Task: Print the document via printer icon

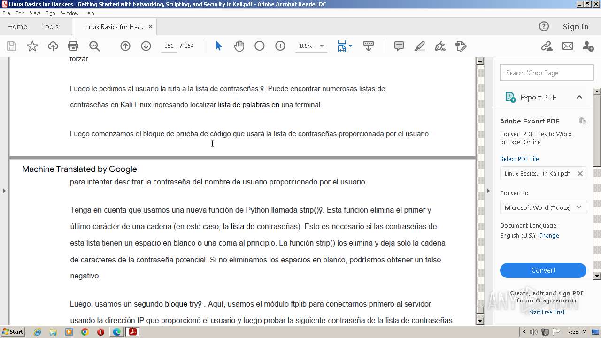Action: (73, 46)
